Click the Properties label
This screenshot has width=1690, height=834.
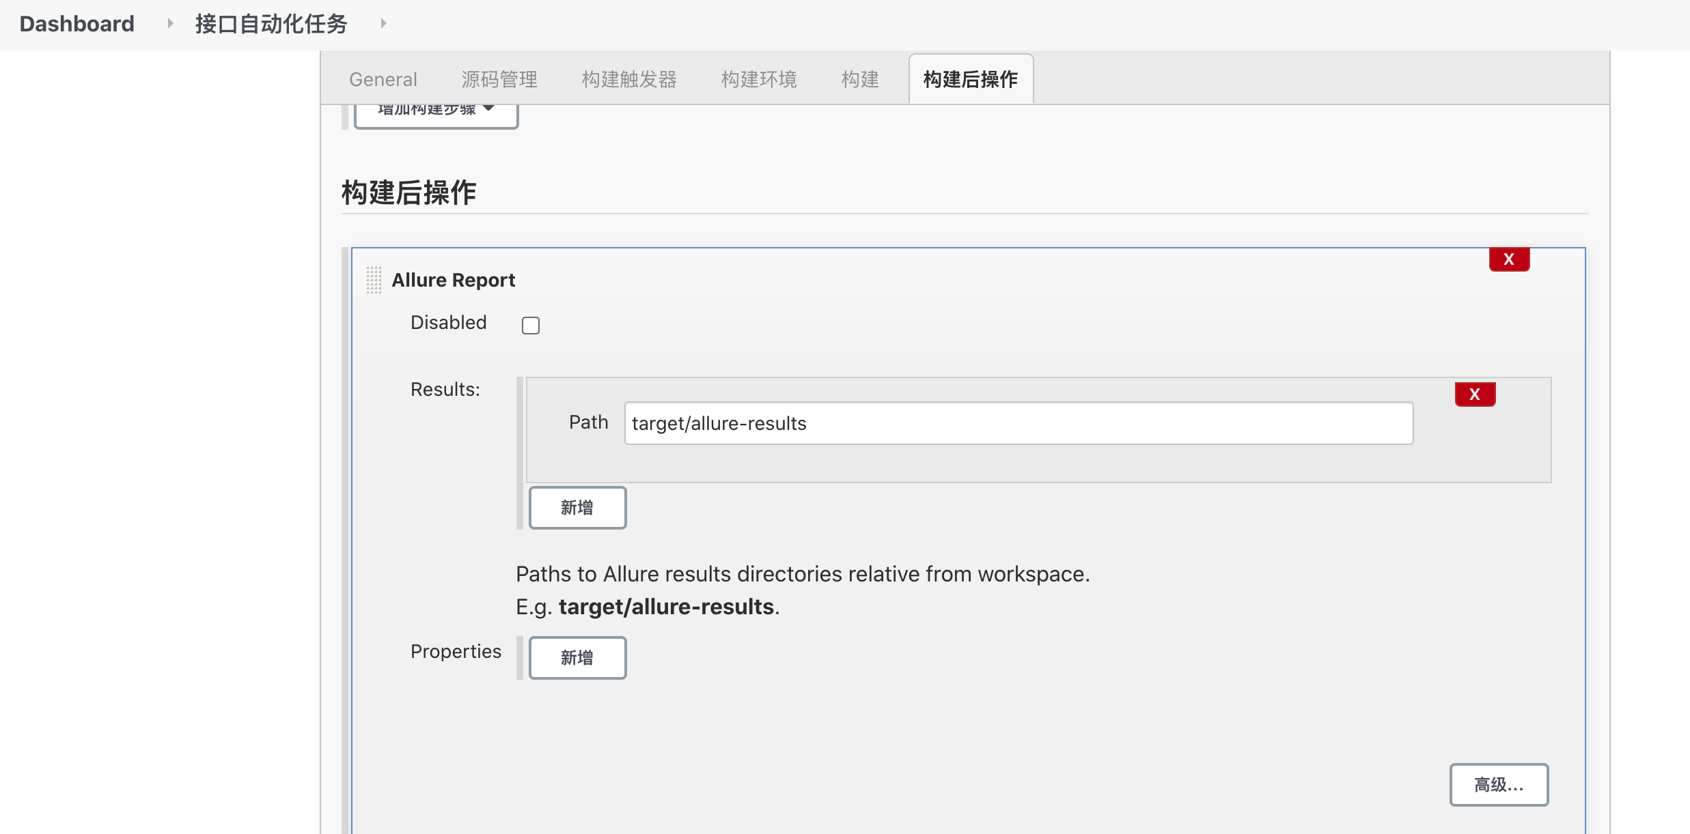[x=456, y=652]
